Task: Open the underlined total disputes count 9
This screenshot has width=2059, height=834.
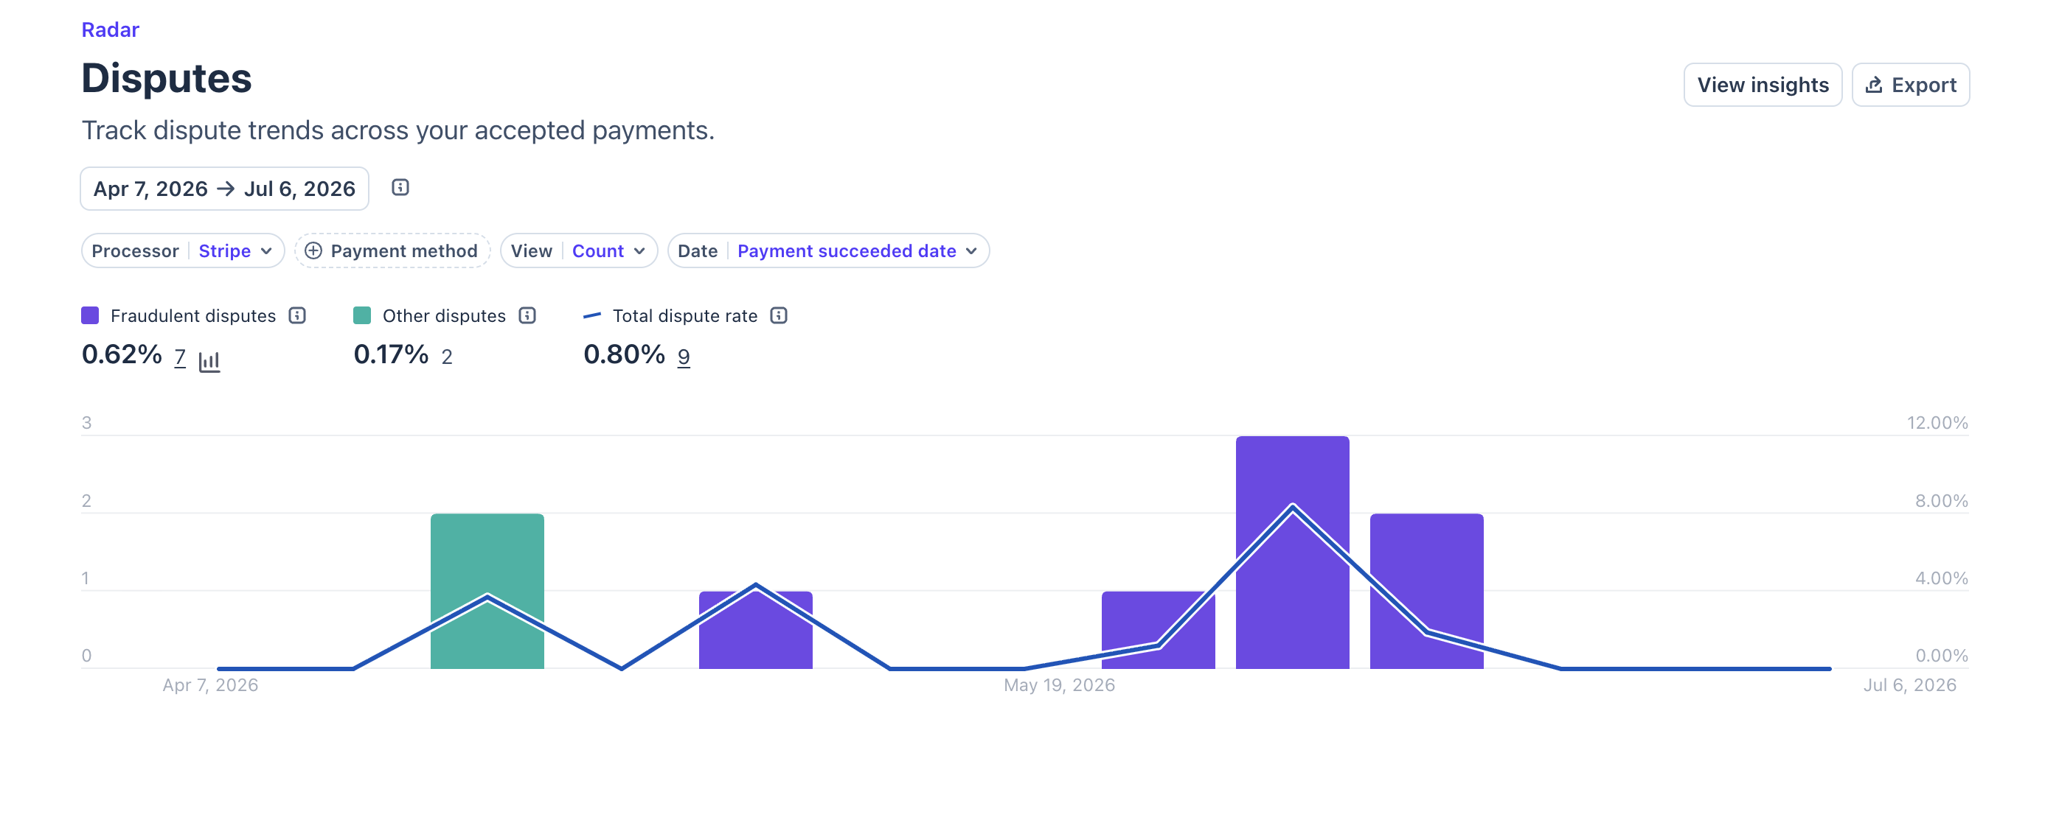Action: point(684,357)
